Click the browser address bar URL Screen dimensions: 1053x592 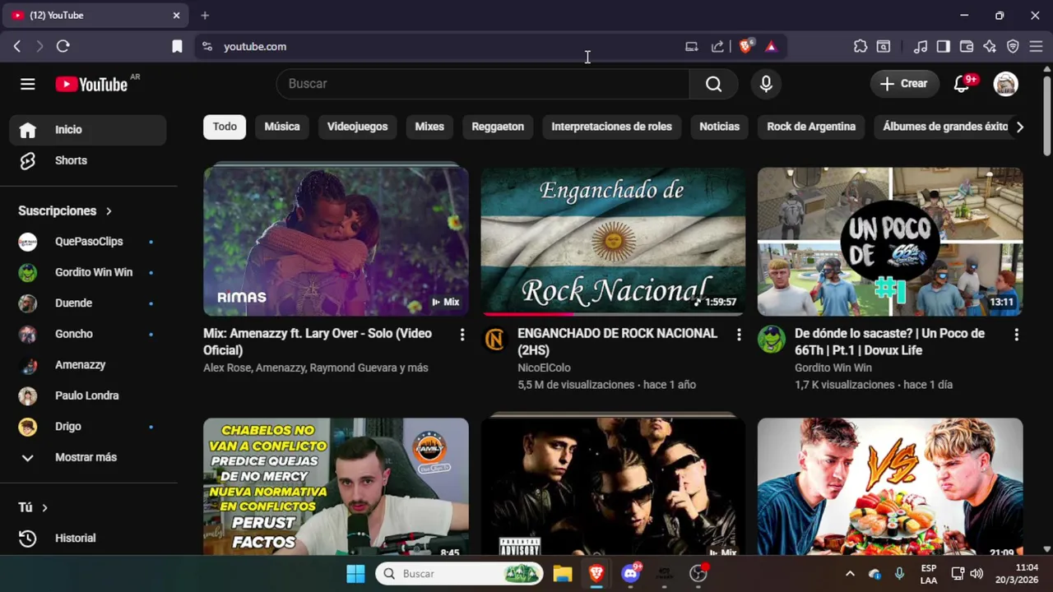pos(255,47)
